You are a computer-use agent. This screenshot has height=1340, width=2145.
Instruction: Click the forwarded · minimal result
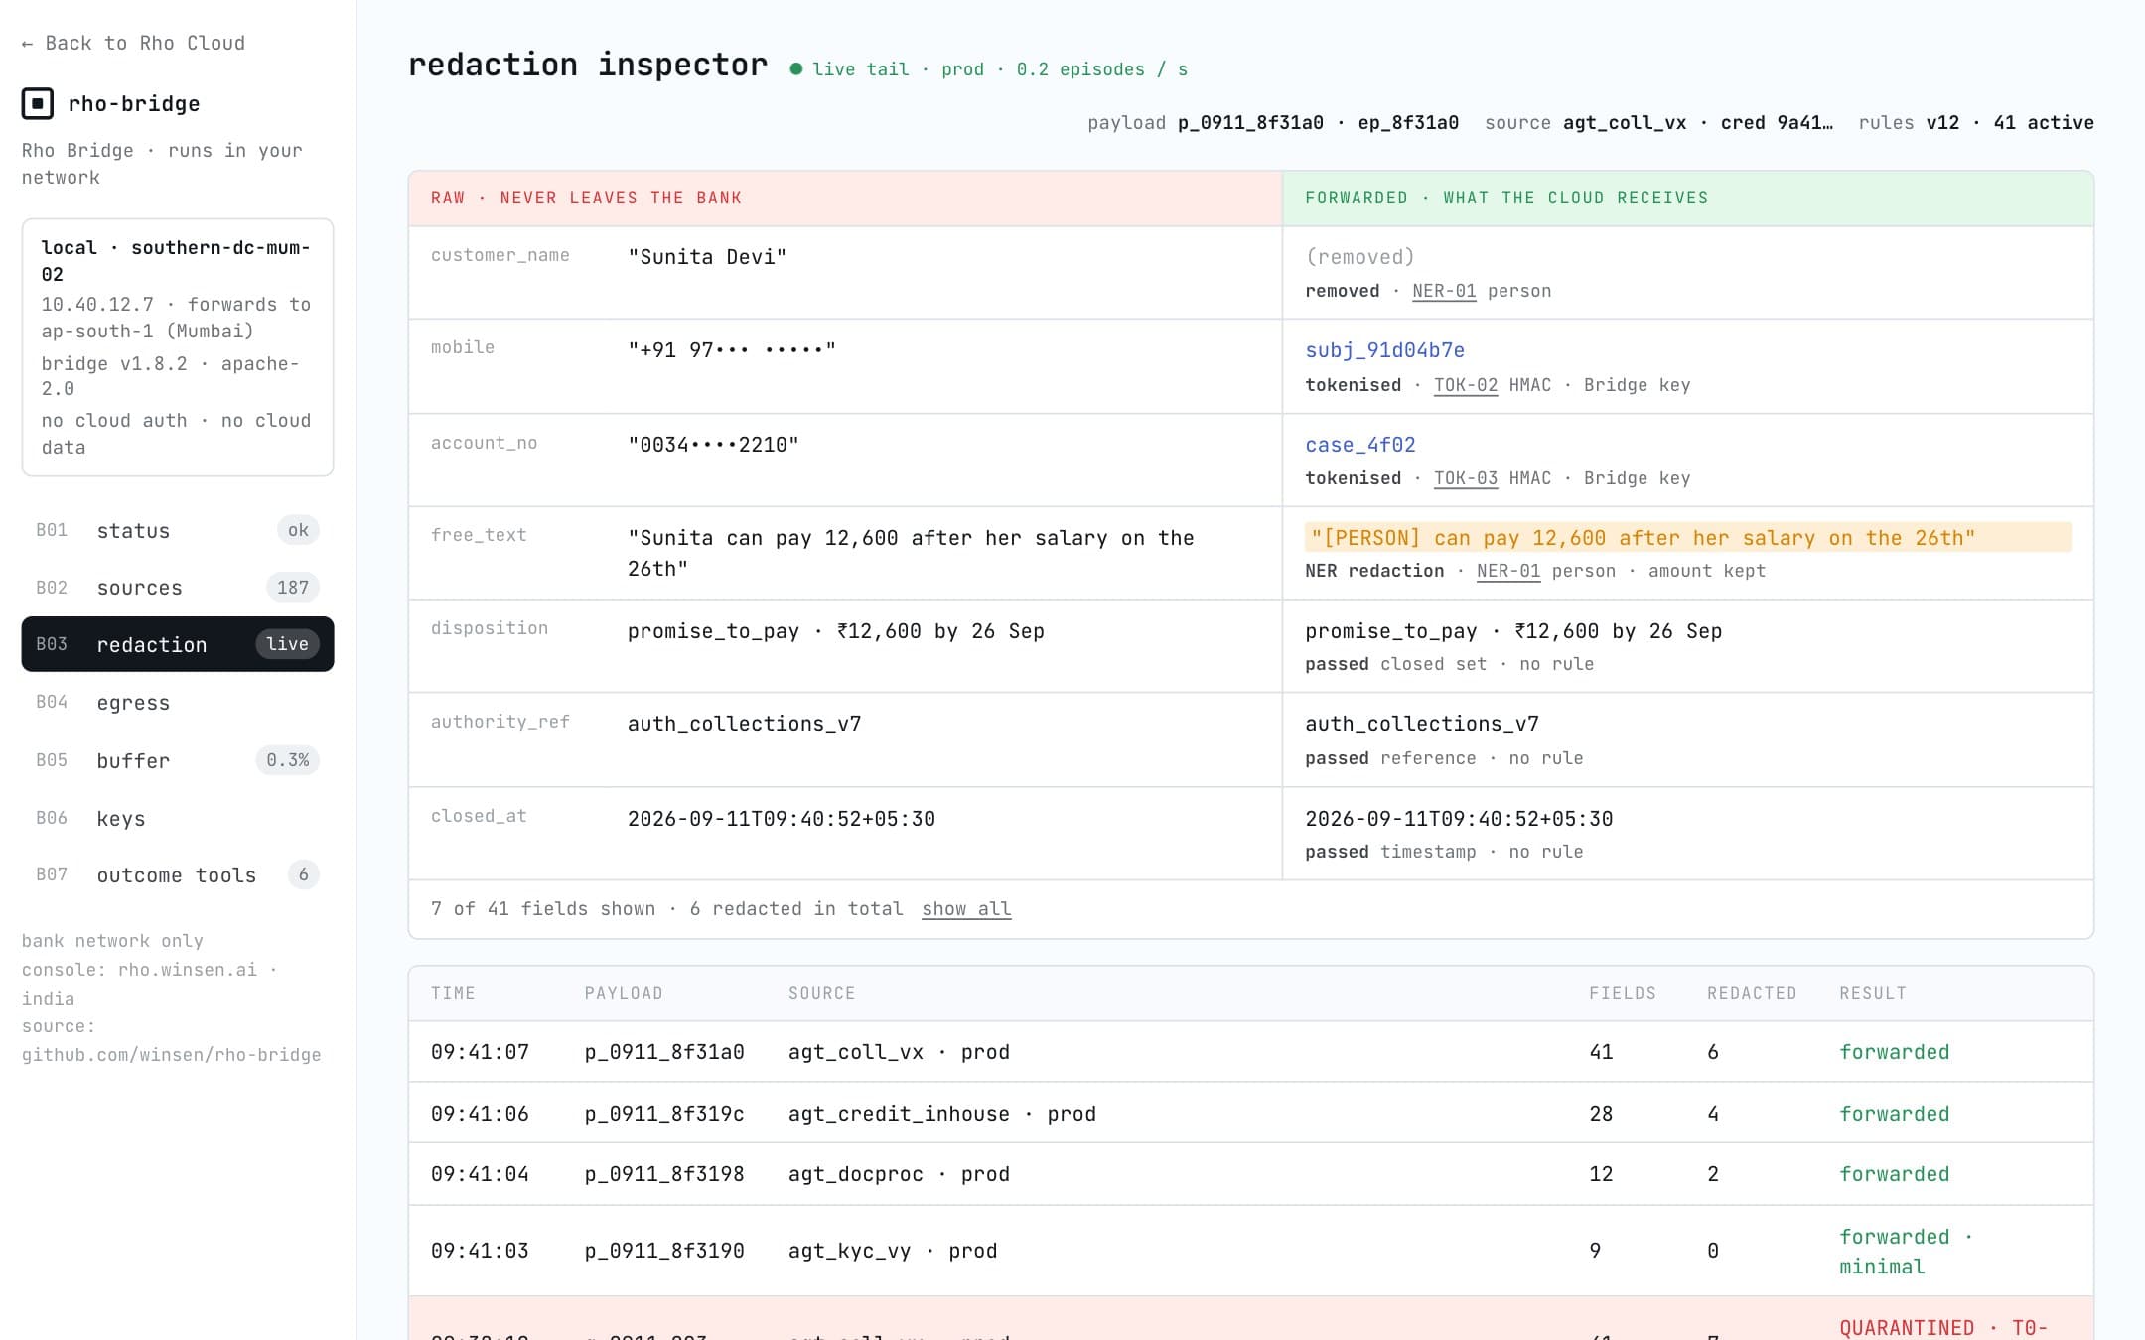coord(1907,1251)
